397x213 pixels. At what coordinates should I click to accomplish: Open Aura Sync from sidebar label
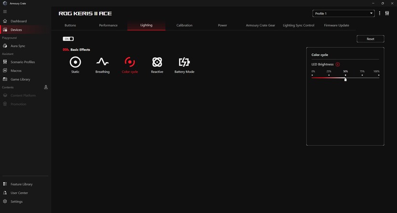[18, 46]
